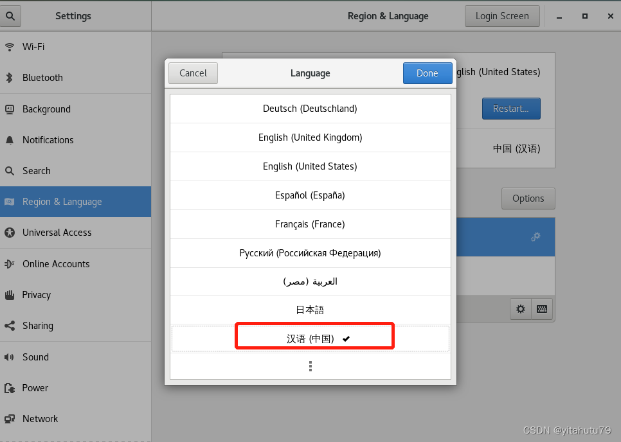Go to Notifications settings
Screen dimensions: 621x442
point(75,140)
